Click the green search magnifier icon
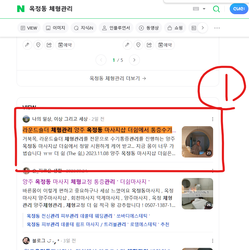249x250 pixels. pyautogui.click(x=216, y=9)
